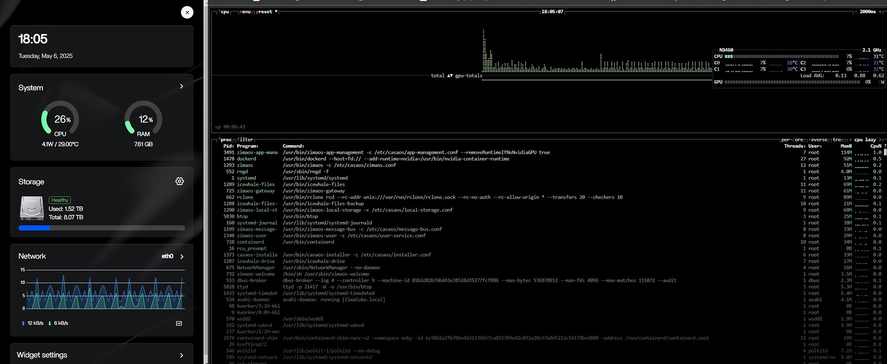Screen dimensions: 887x364
Task: Click the Program column header
Action: pos(248,146)
